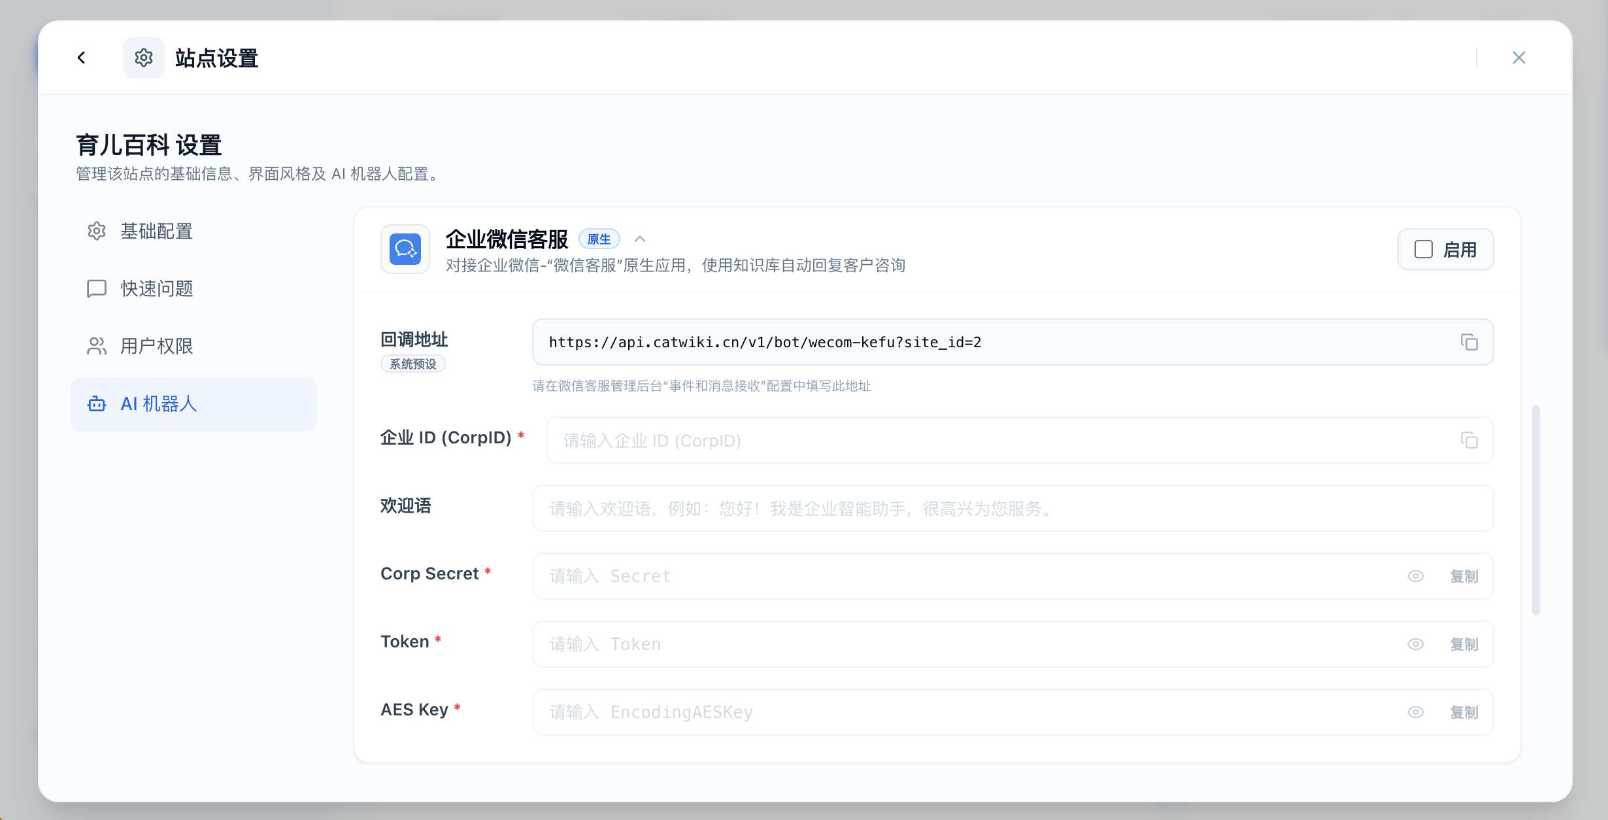
Task: Toggle AES Key visibility with the eye icon
Action: tap(1416, 712)
